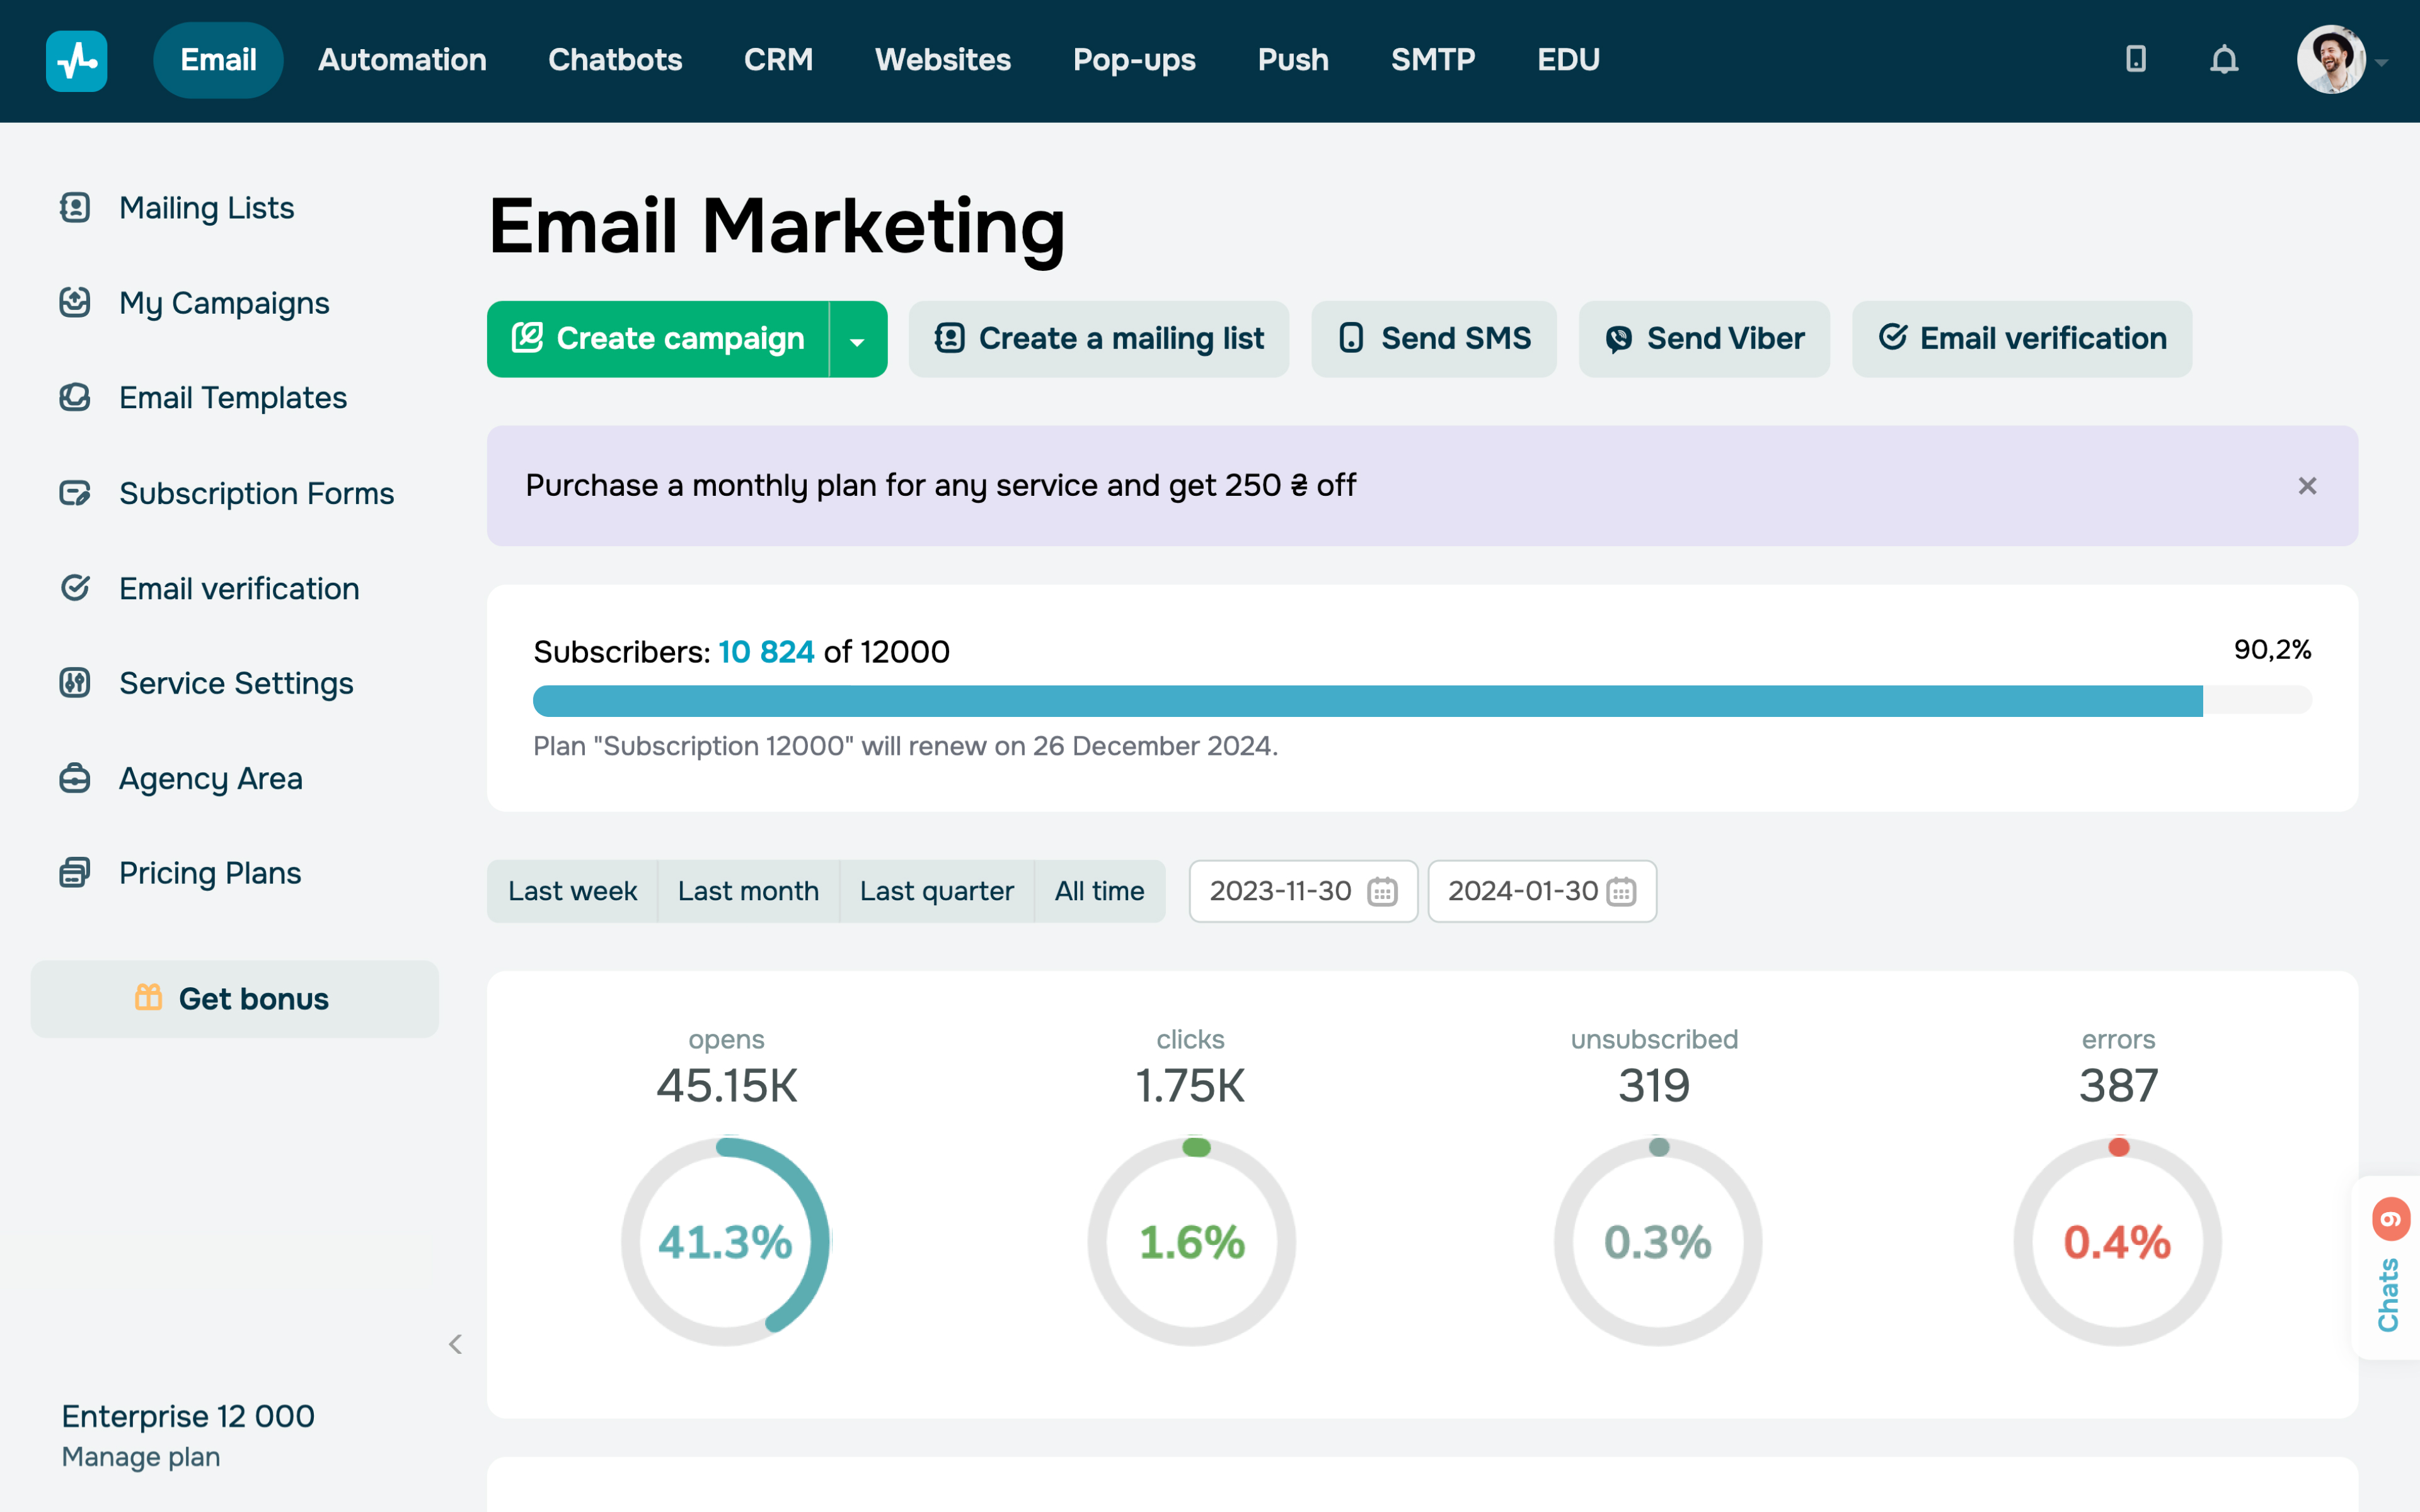Collapse the sidebar with the chevron arrow

(456, 1344)
